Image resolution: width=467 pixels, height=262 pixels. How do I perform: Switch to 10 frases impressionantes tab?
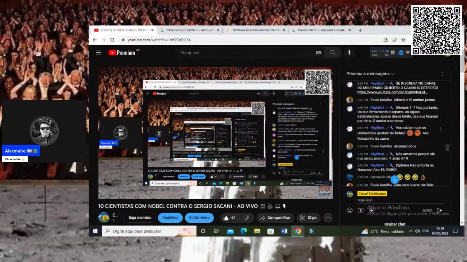pyautogui.click(x=255, y=30)
